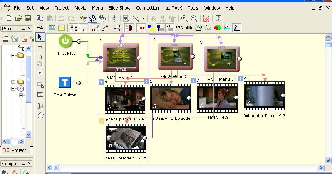Toggle the stepped red connection line style

(96, 28)
